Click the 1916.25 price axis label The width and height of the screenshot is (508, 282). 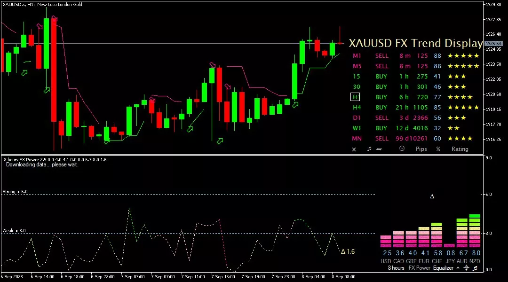coord(493,139)
